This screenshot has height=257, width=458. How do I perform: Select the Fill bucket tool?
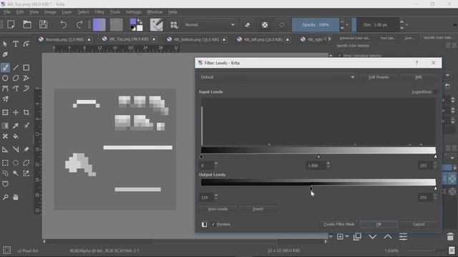[x=16, y=136]
